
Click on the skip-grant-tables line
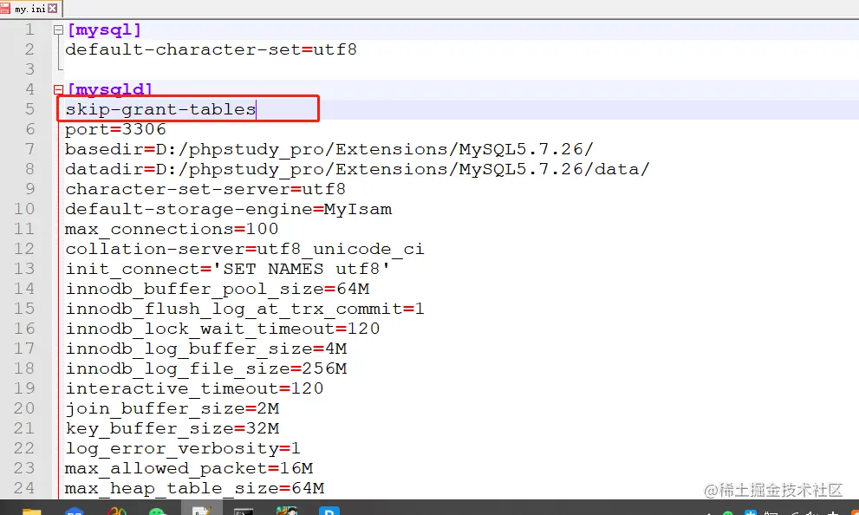160,109
